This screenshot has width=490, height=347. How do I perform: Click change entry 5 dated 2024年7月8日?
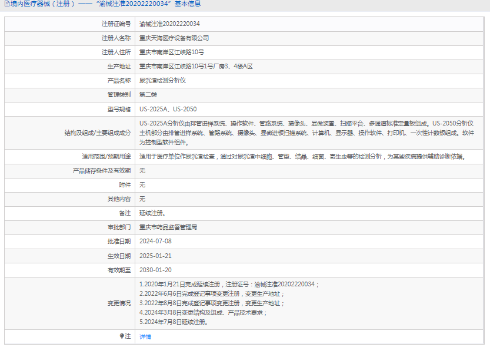[x=174, y=322]
